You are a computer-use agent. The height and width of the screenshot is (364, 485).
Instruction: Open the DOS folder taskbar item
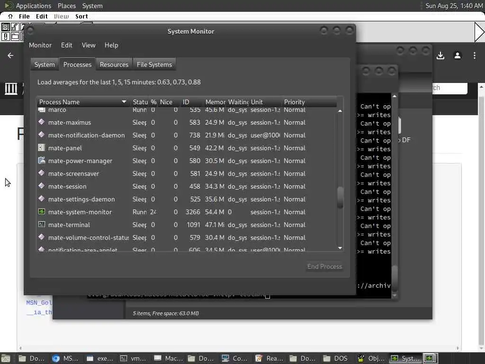coord(337,358)
